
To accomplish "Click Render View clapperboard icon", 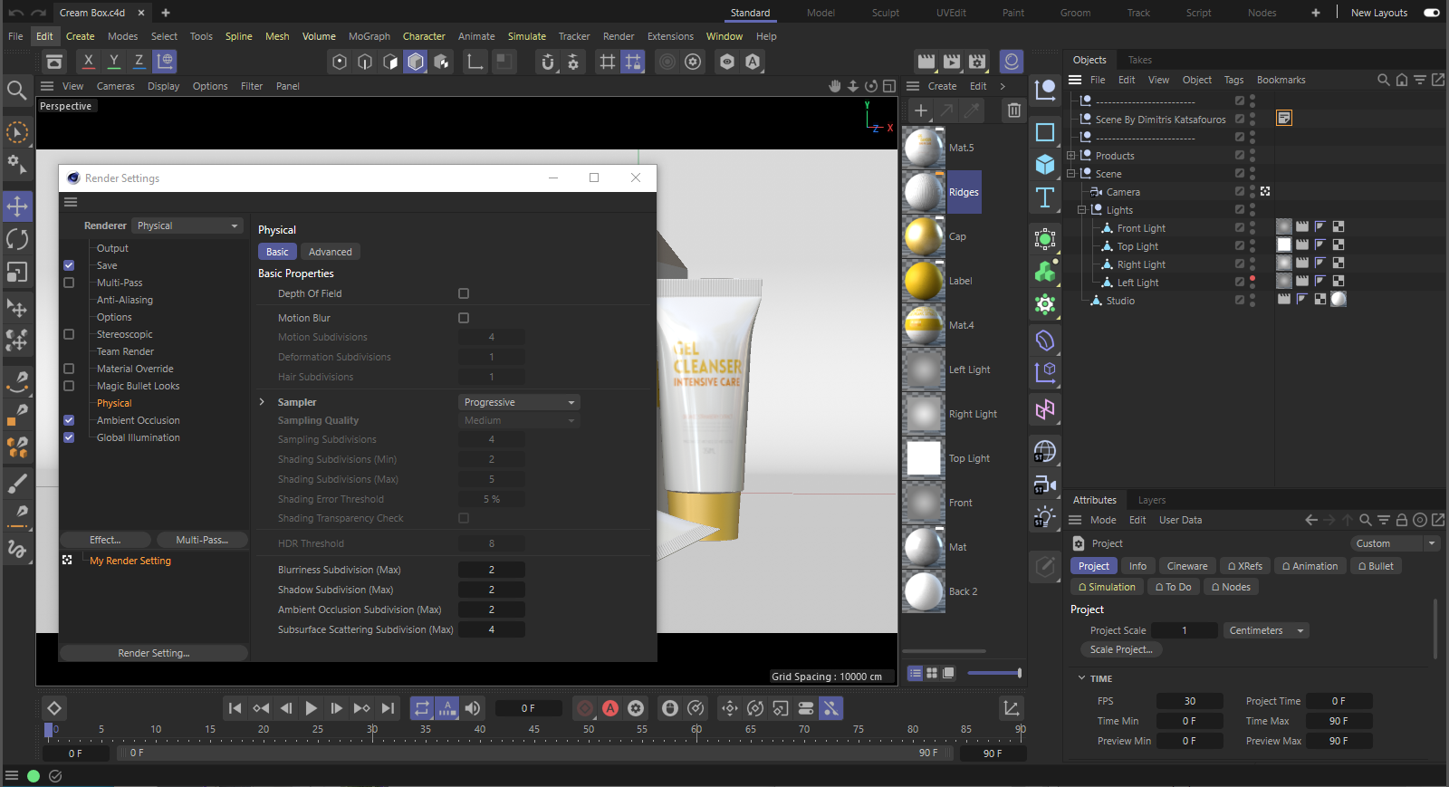I will (926, 62).
